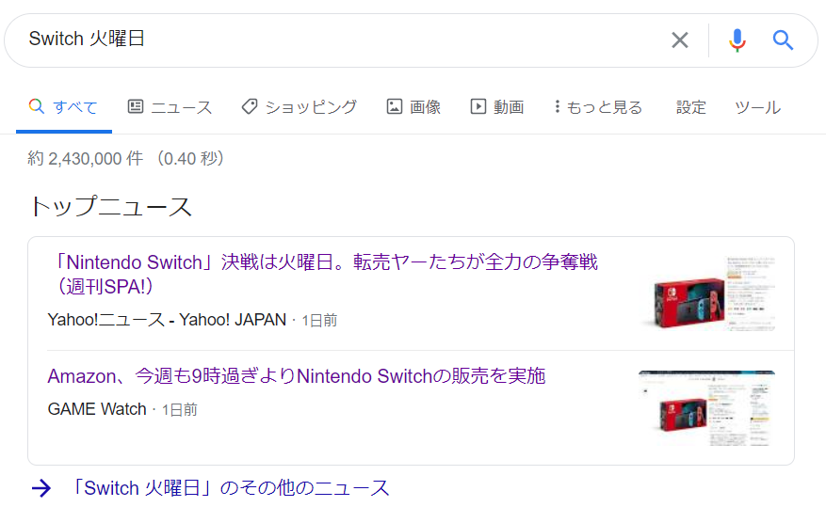Click the news icon beside ニュース
This screenshot has height=507, width=826.
point(136,107)
